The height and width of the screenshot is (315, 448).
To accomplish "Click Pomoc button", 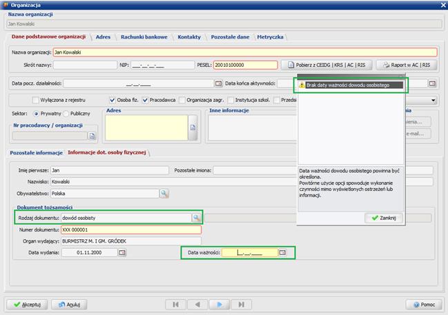I will [x=424, y=305].
